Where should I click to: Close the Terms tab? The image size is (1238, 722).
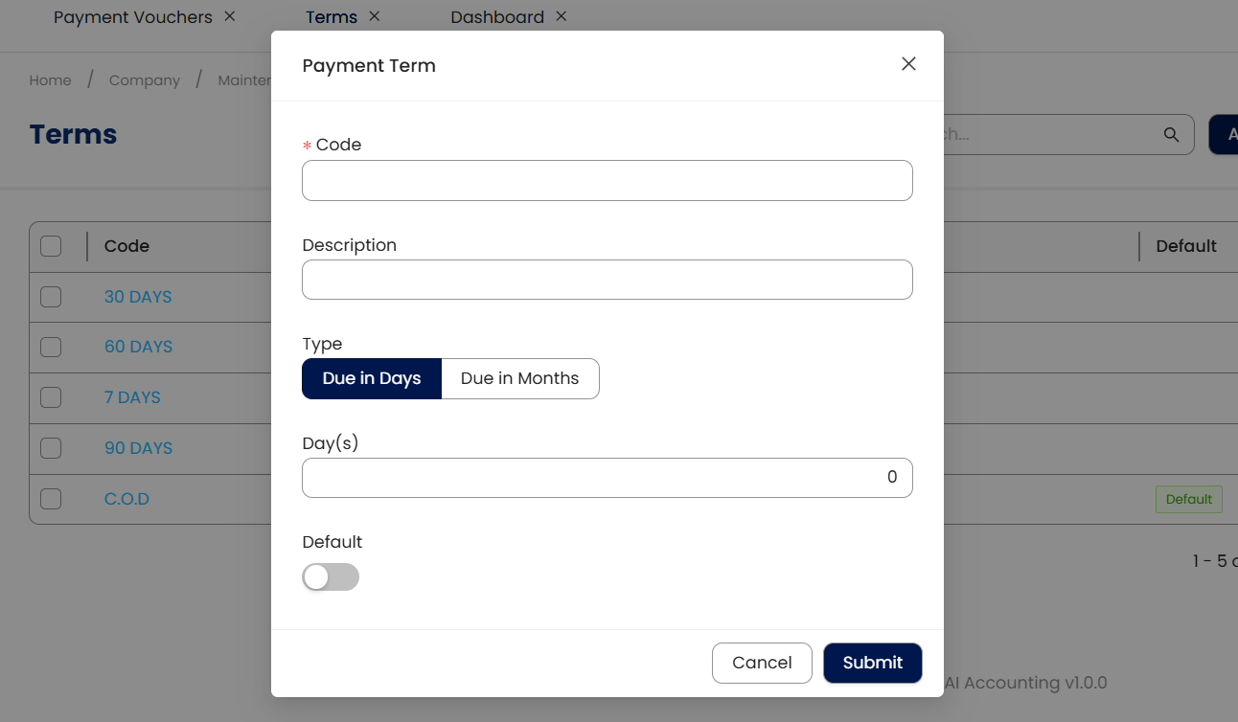[x=375, y=16]
